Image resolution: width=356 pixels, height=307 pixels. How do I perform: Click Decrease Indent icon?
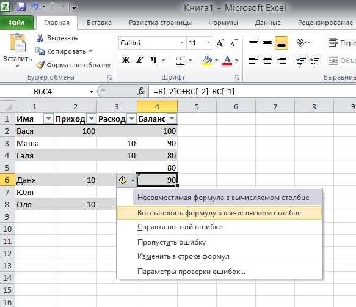click(301, 61)
